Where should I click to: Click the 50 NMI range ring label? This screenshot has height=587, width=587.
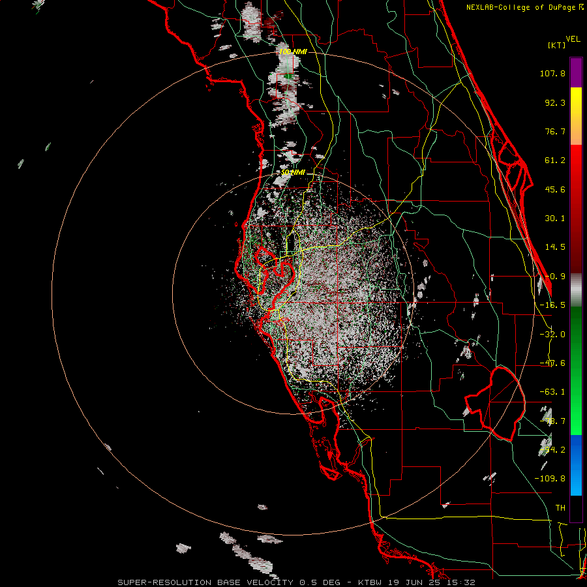pos(293,173)
